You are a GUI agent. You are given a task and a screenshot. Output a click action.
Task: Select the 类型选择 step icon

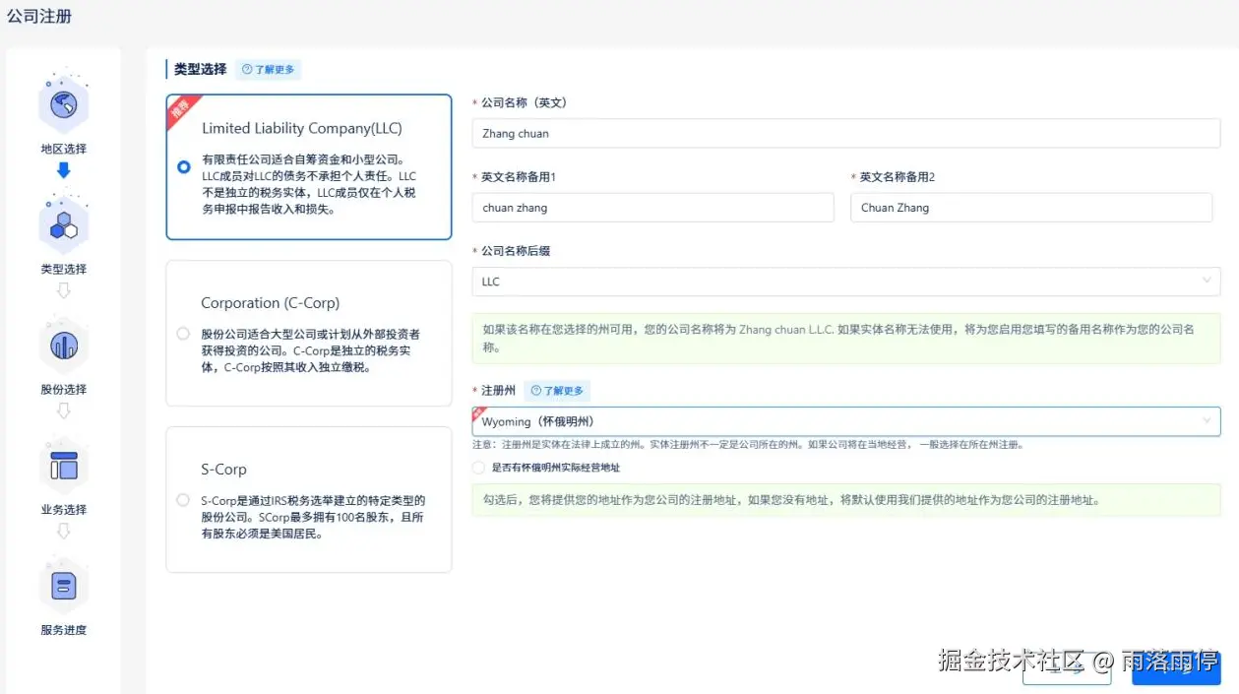[64, 224]
